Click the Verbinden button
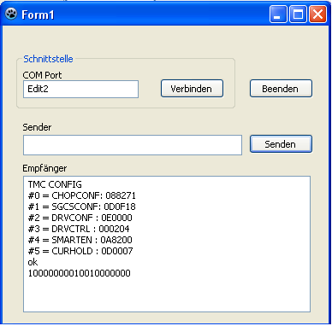332x326 pixels. 192,89
